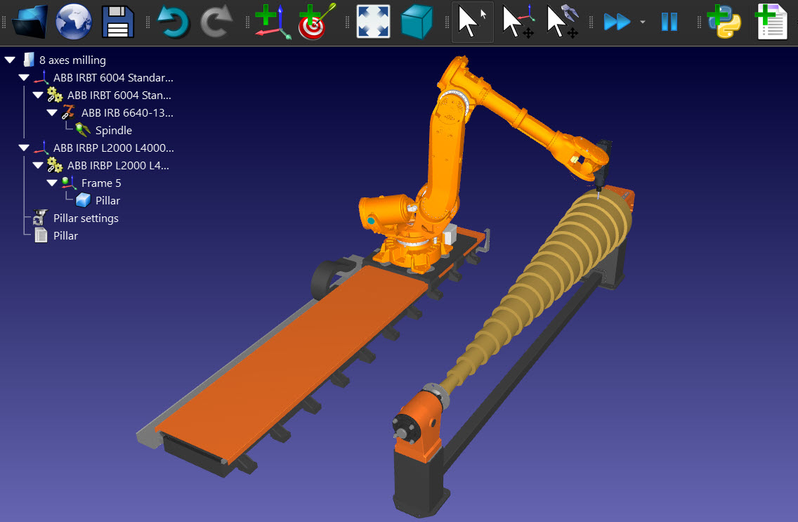Undo the last action
Screen dimensions: 798x522
click(173, 21)
